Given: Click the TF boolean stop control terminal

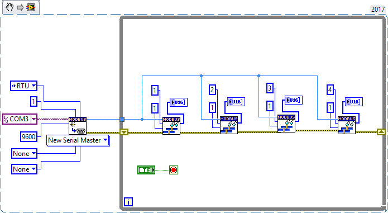Looking at the screenshot, I should 146,170.
